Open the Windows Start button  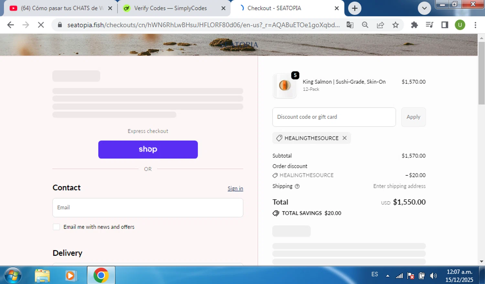(x=13, y=275)
